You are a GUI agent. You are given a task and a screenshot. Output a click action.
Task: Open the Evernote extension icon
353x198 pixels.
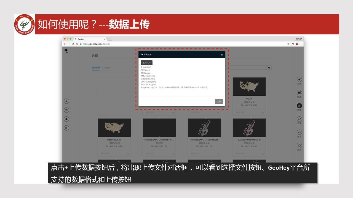[293, 44]
